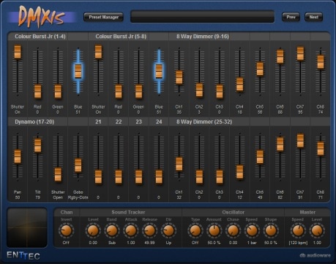336x264 pixels.
Task: Click the Chan Invert knob
Action: pyautogui.click(x=66, y=231)
